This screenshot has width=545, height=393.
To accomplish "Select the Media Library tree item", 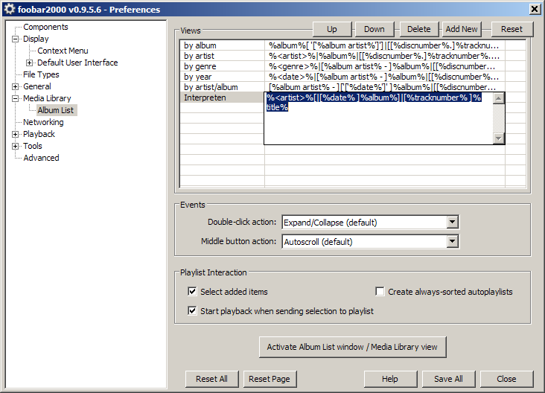I will (x=47, y=99).
